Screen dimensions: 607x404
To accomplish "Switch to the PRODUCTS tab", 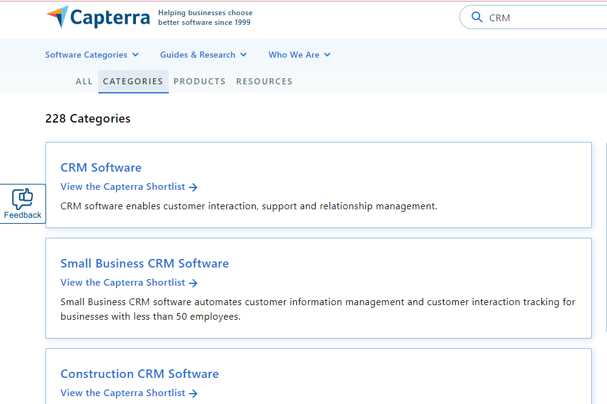I will (199, 81).
